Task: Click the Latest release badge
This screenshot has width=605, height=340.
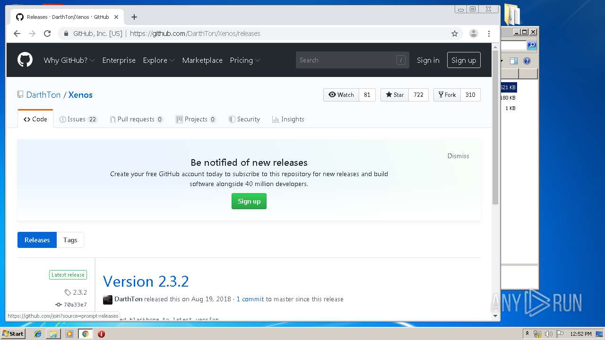Action: point(68,275)
